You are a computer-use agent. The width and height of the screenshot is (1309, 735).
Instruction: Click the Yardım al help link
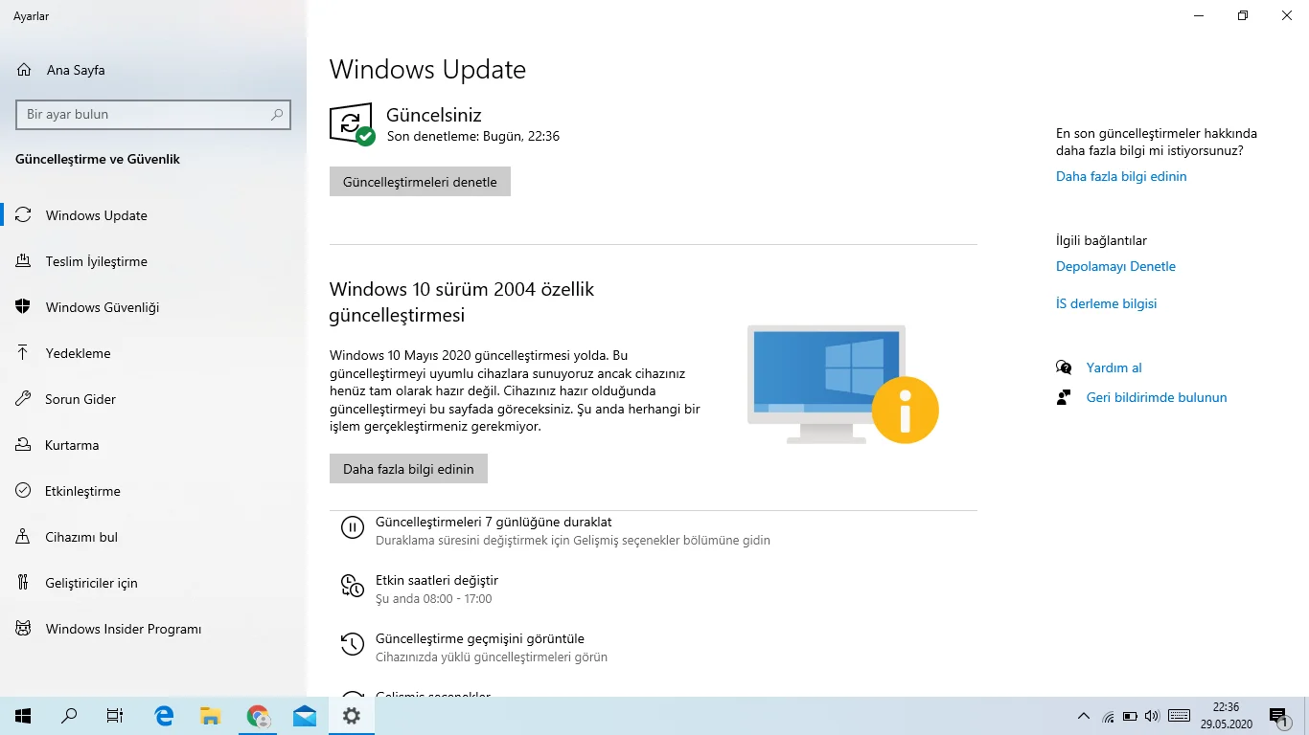pos(1114,367)
